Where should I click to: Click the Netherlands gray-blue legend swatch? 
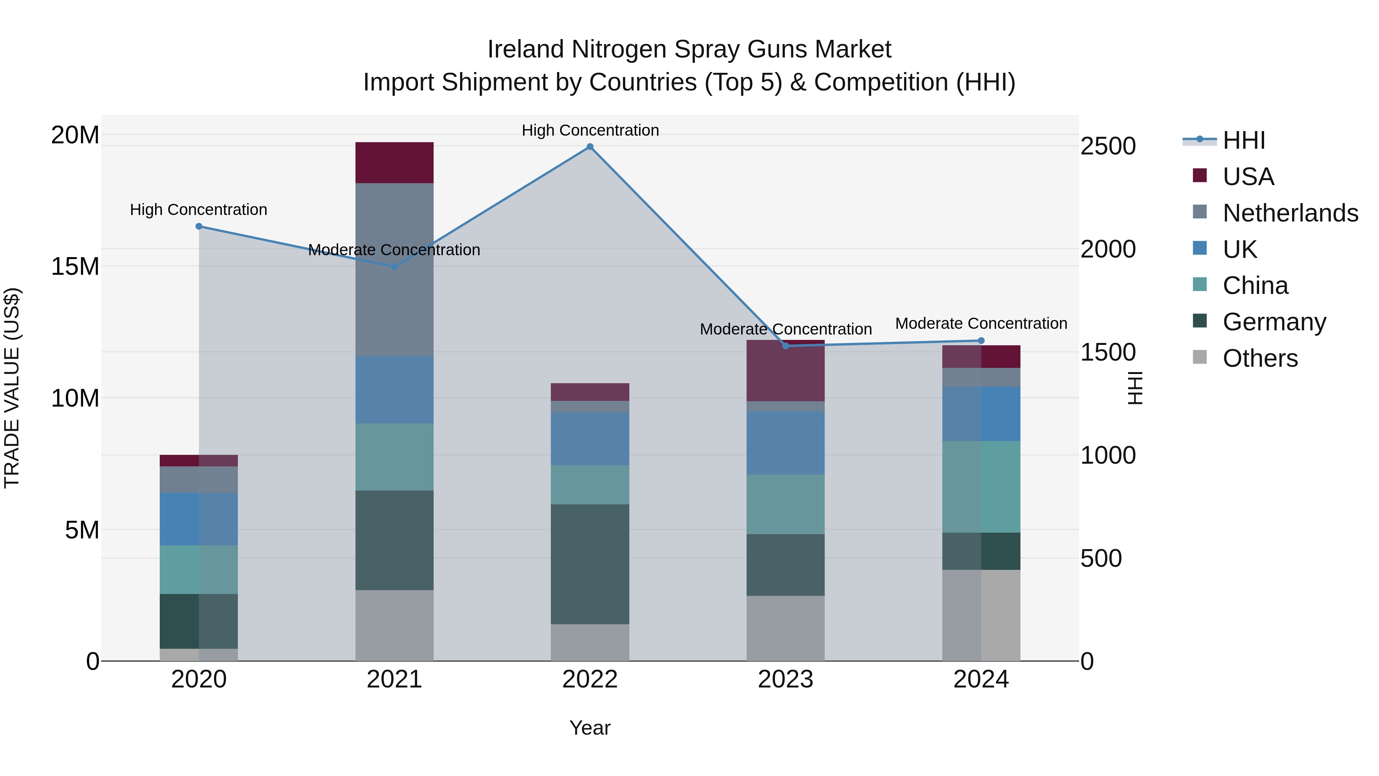point(1200,212)
